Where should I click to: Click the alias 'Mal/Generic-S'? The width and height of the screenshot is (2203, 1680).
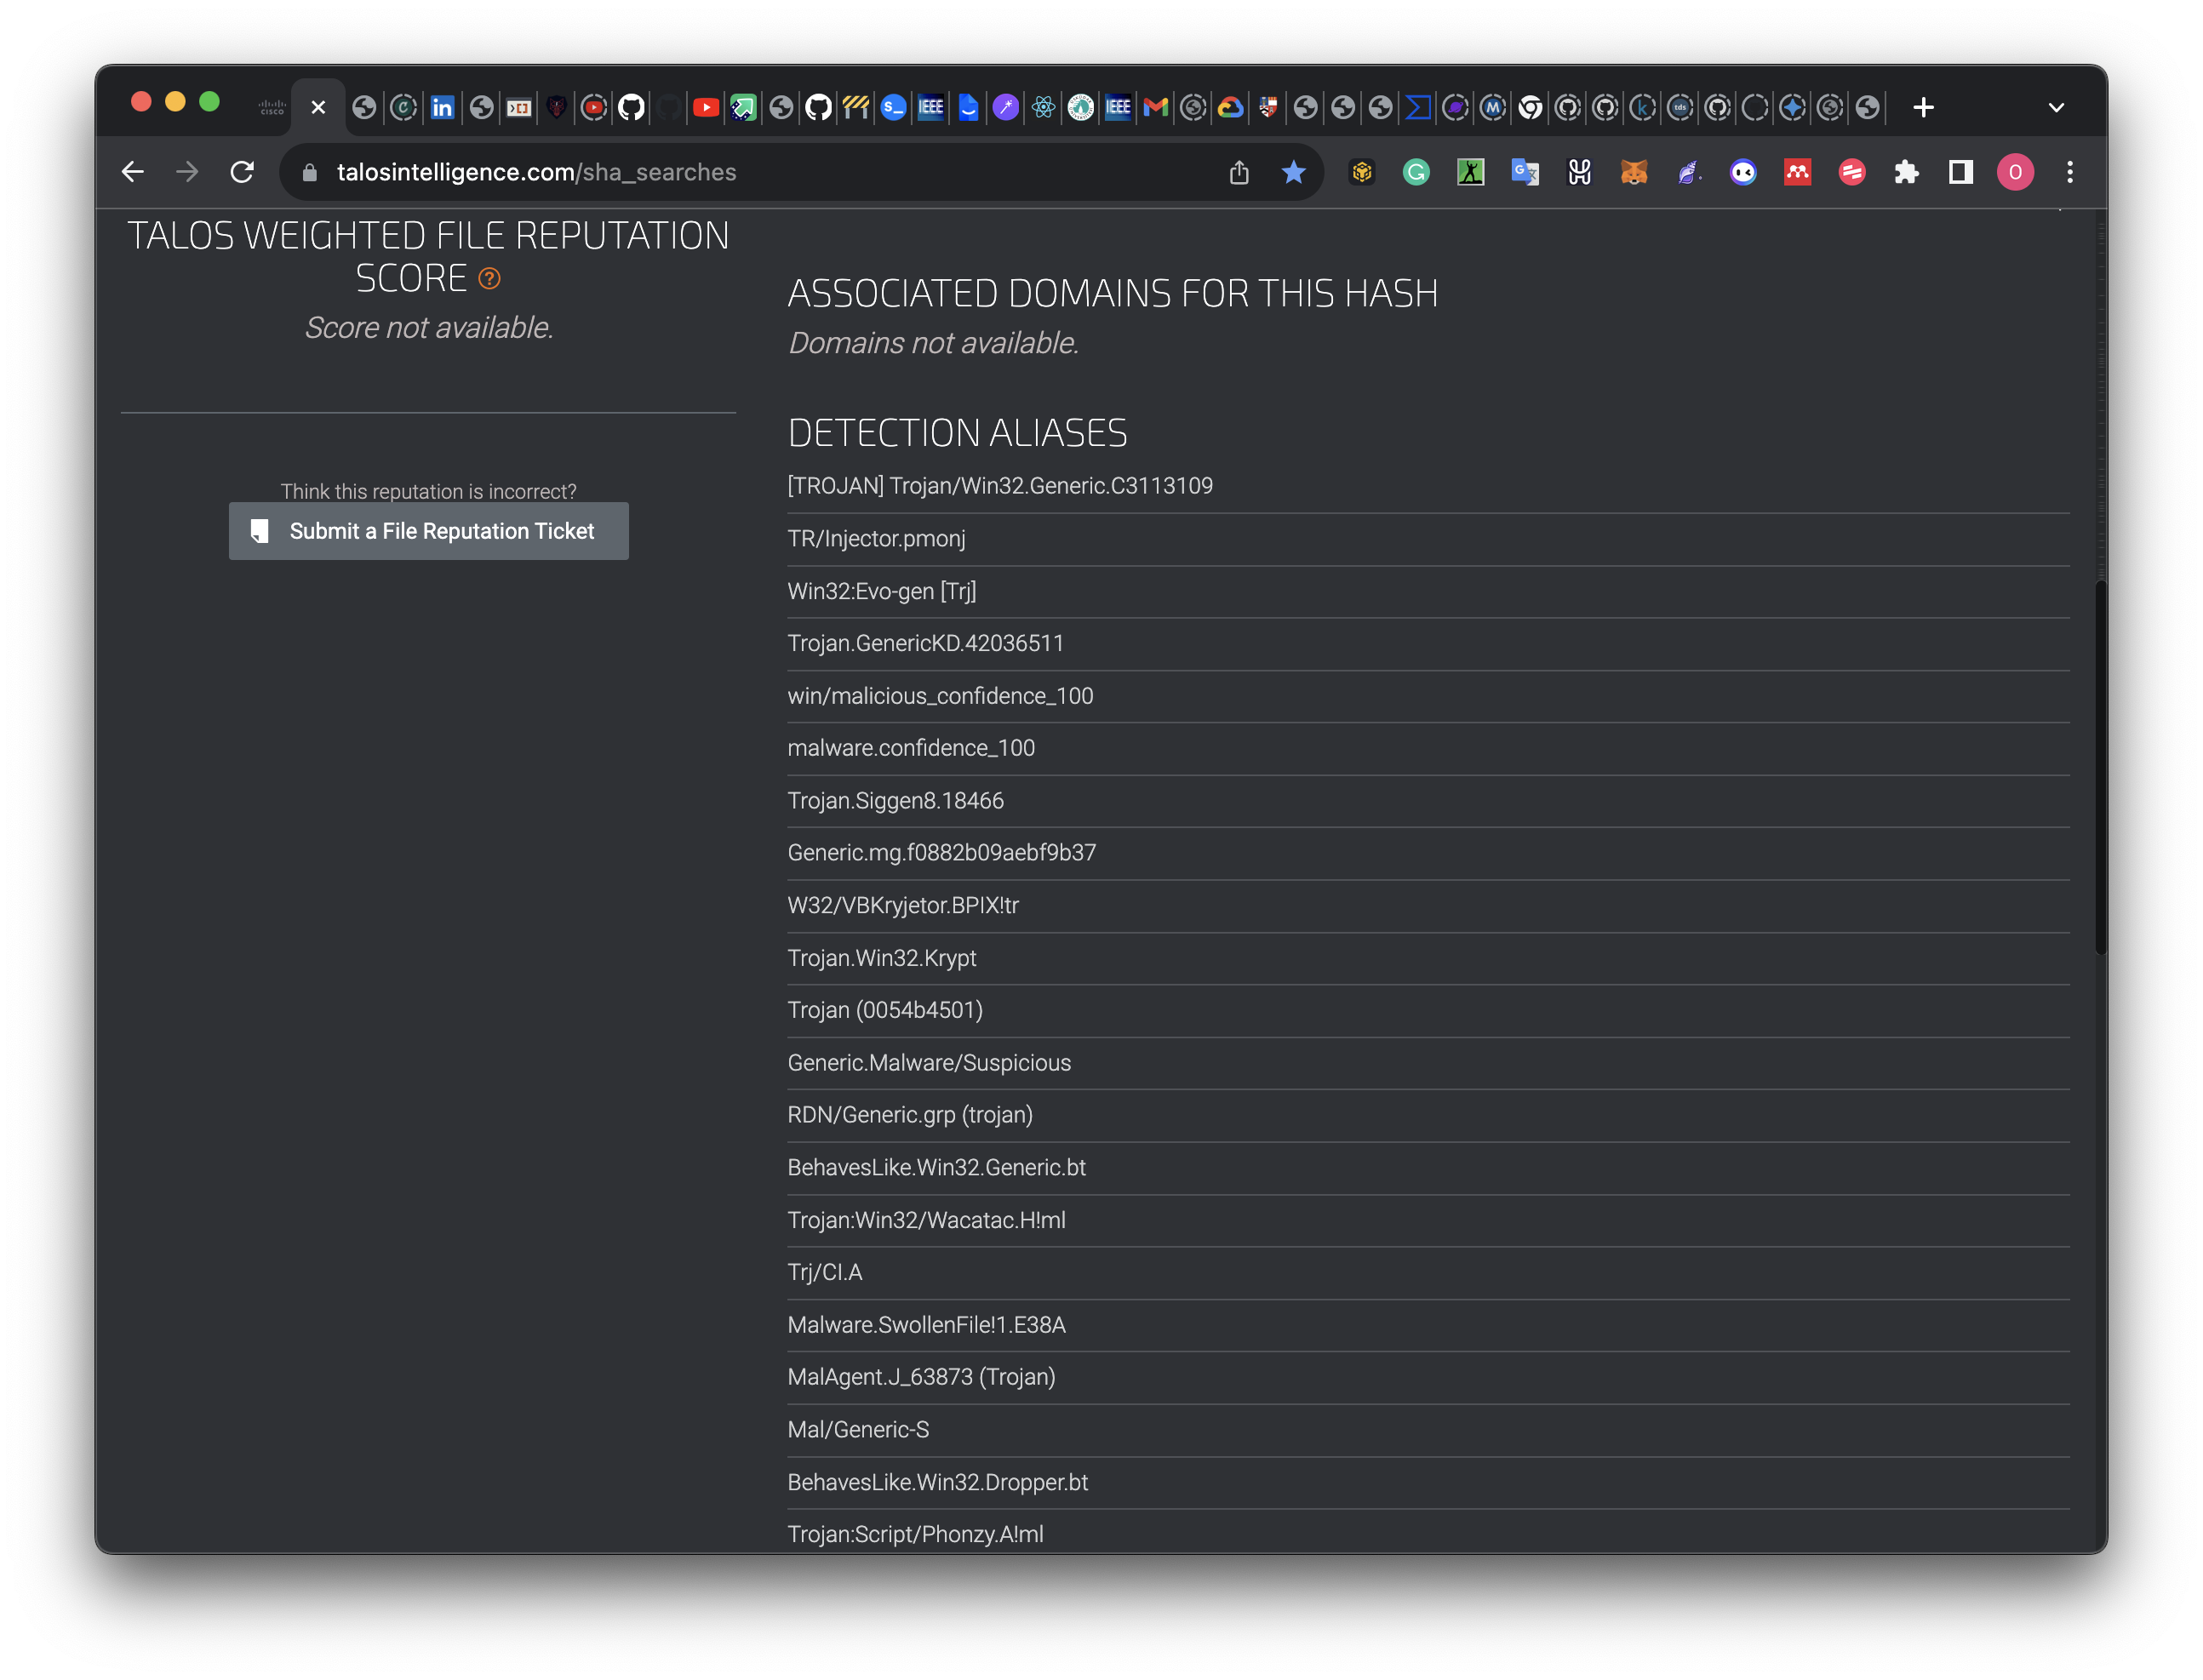858,1430
